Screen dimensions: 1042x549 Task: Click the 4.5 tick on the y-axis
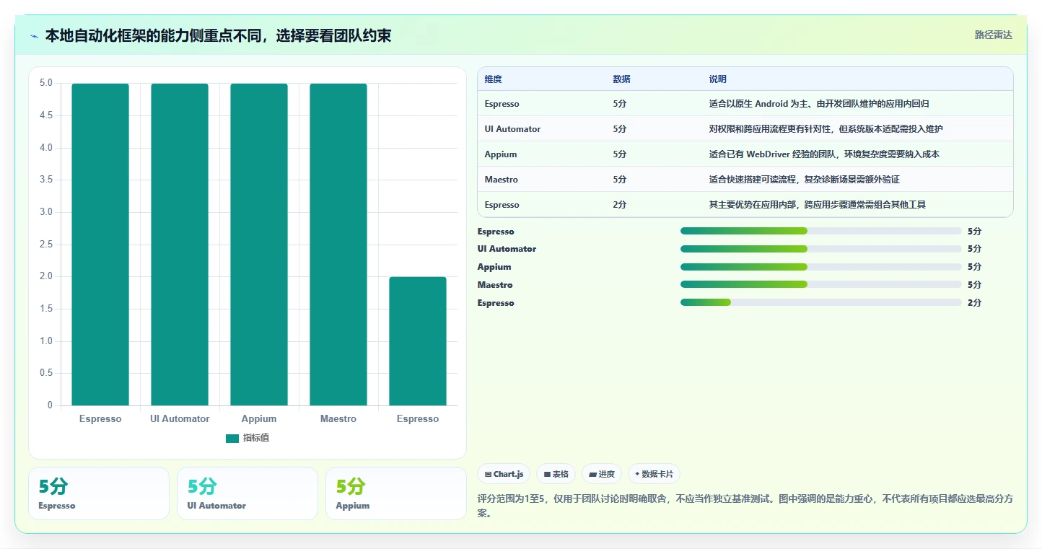pyautogui.click(x=45, y=115)
